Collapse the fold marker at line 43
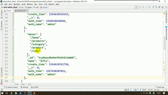The height and width of the screenshot is (95, 168). pyautogui.click(x=14, y=31)
